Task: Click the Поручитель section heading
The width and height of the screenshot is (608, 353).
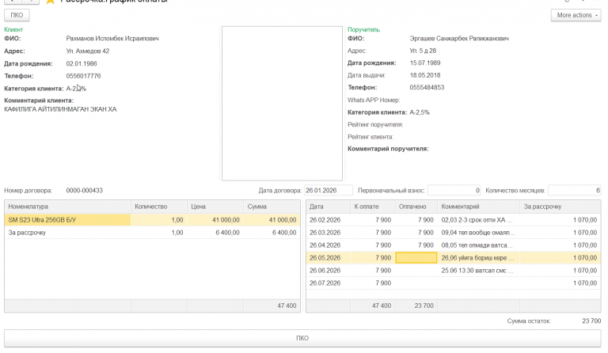Action: (x=363, y=29)
